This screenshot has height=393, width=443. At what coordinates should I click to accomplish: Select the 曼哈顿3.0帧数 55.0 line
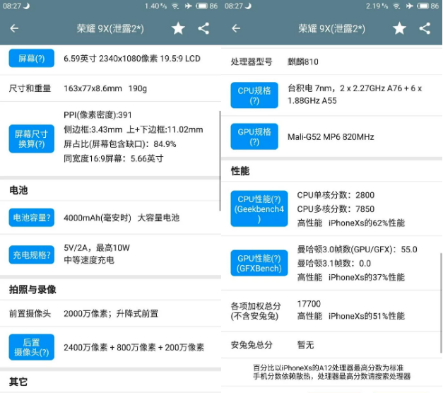(357, 250)
